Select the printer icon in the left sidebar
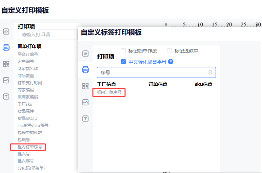The height and width of the screenshot is (173, 262). tap(6, 47)
